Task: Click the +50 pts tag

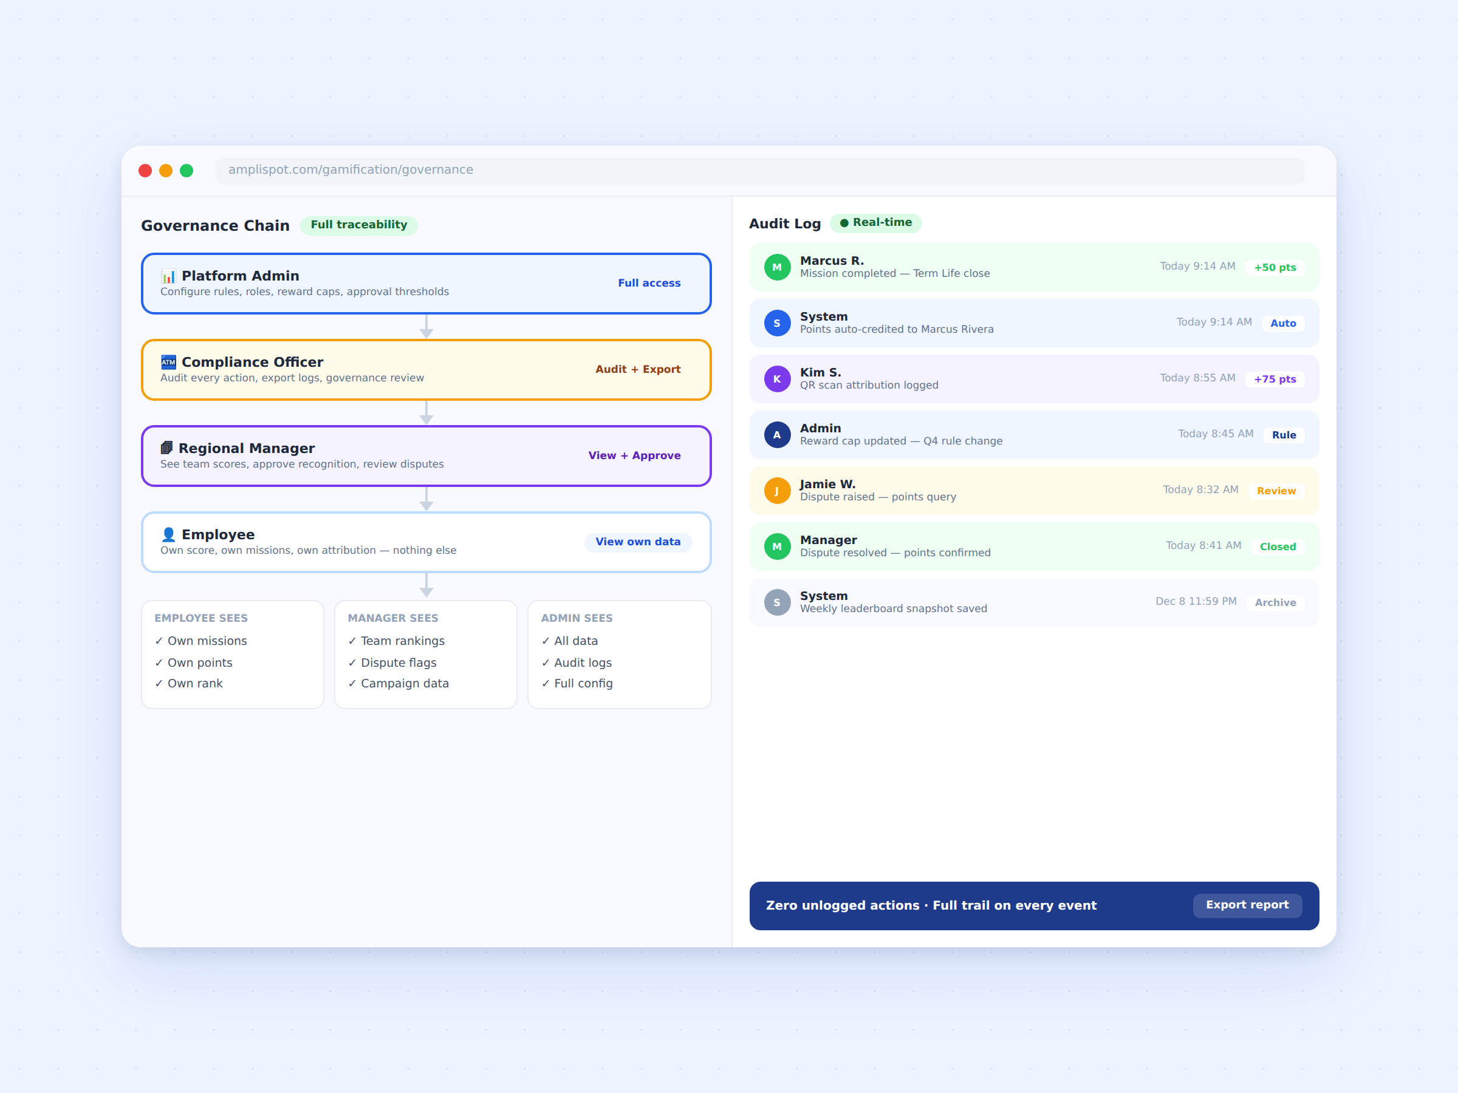Action: tap(1275, 268)
